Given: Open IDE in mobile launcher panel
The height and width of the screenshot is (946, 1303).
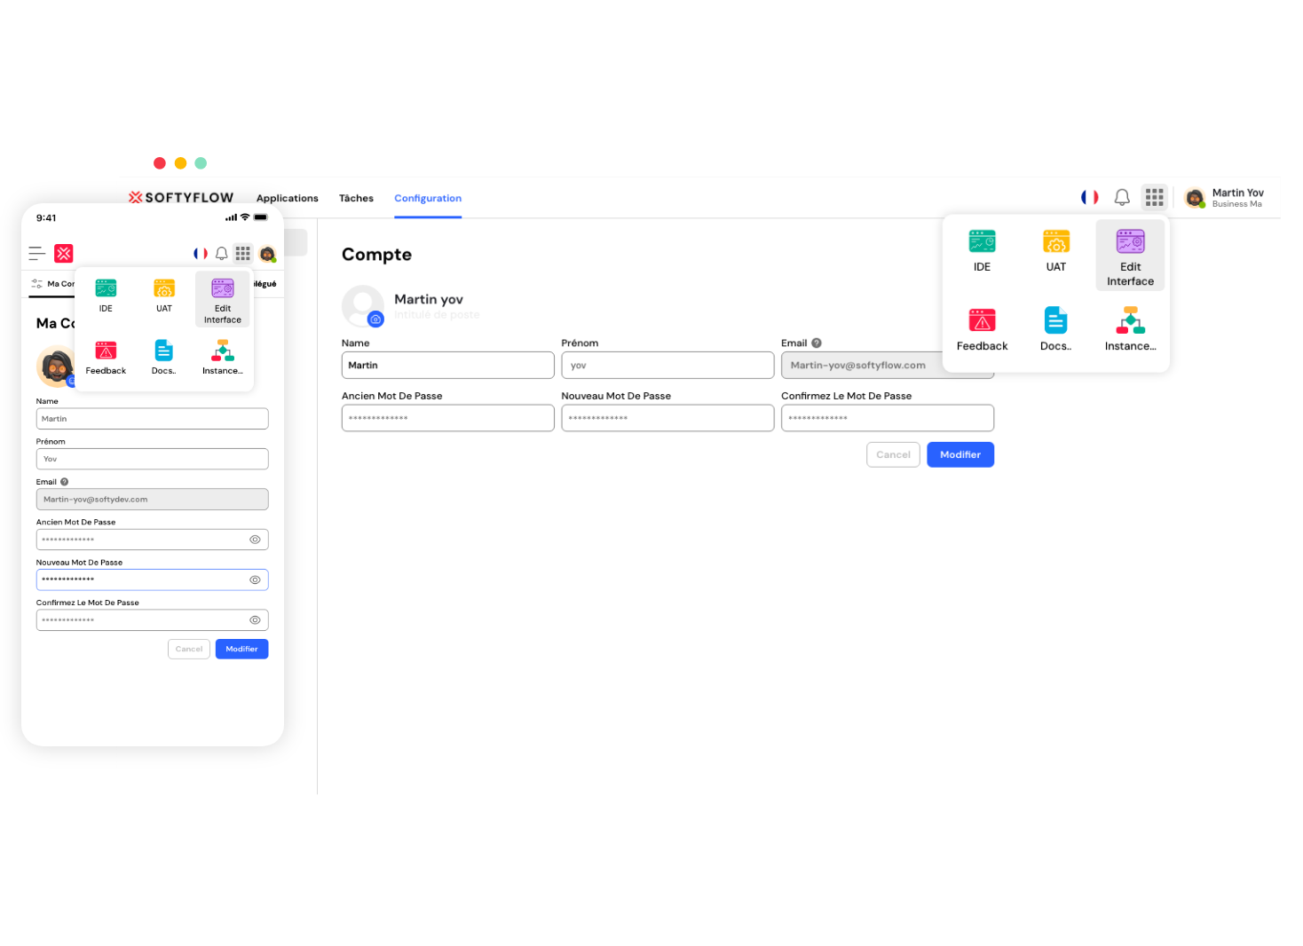Looking at the screenshot, I should click(106, 296).
